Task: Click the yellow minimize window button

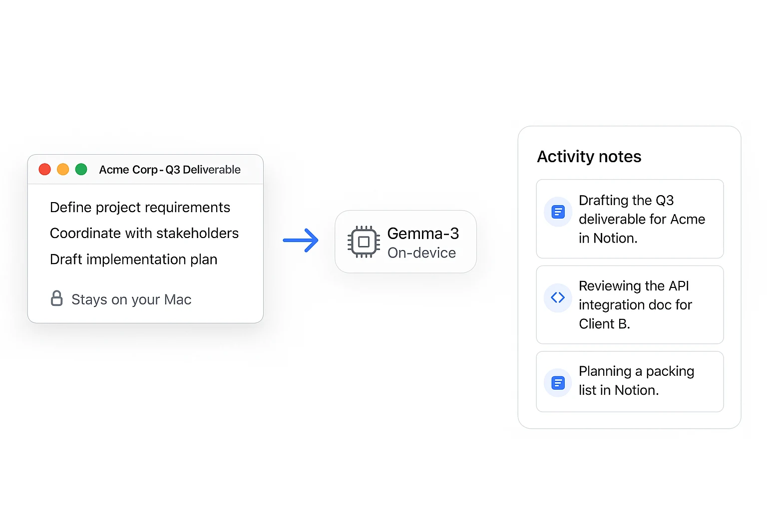Action: tap(63, 169)
